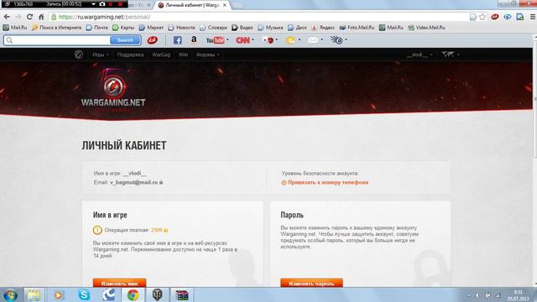Open the Карты bookmark
537x302 pixels.
coord(123,28)
